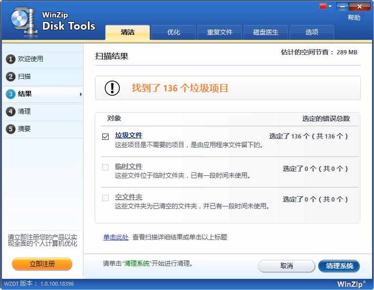Minimize the window

click(342, 7)
